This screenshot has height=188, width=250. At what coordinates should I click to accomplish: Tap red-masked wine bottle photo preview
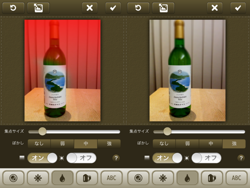click(x=62, y=71)
